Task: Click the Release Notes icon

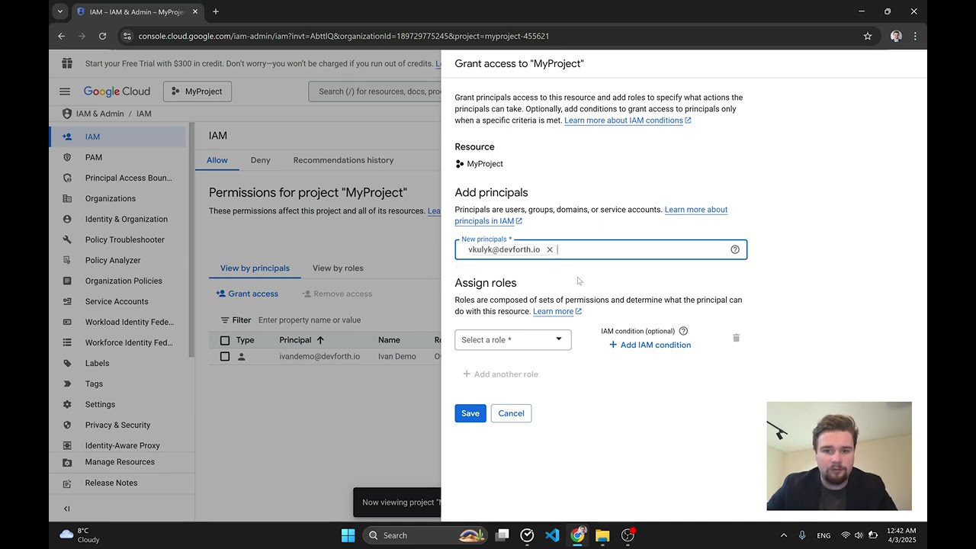Action: pyautogui.click(x=67, y=483)
